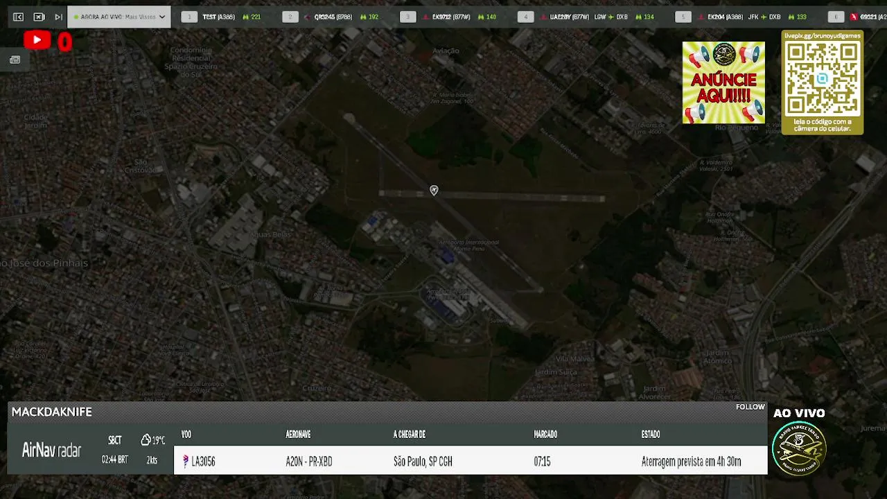
Task: Click the skip-to-next icon in top bar
Action: 58,17
